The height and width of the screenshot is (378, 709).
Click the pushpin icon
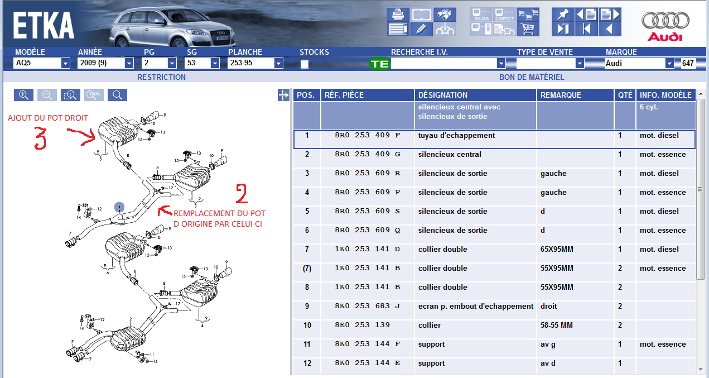(563, 15)
